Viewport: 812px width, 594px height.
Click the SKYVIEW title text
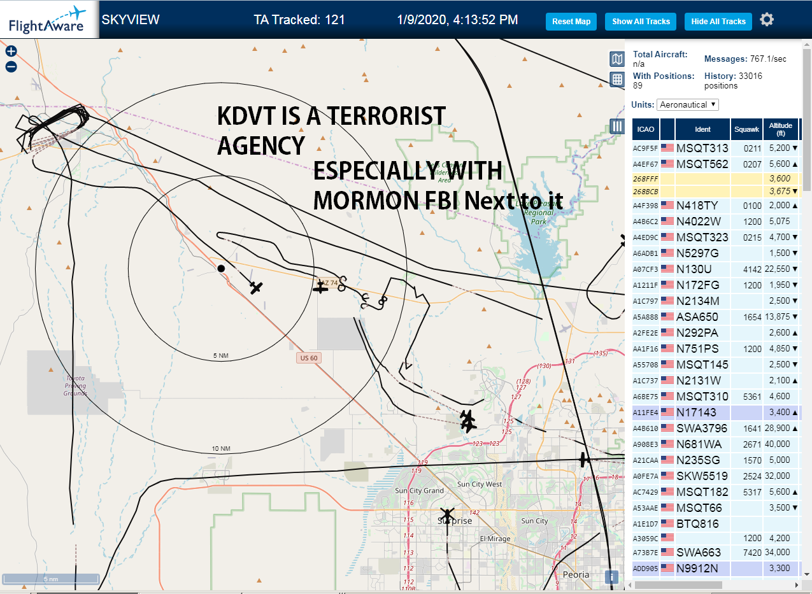[131, 20]
